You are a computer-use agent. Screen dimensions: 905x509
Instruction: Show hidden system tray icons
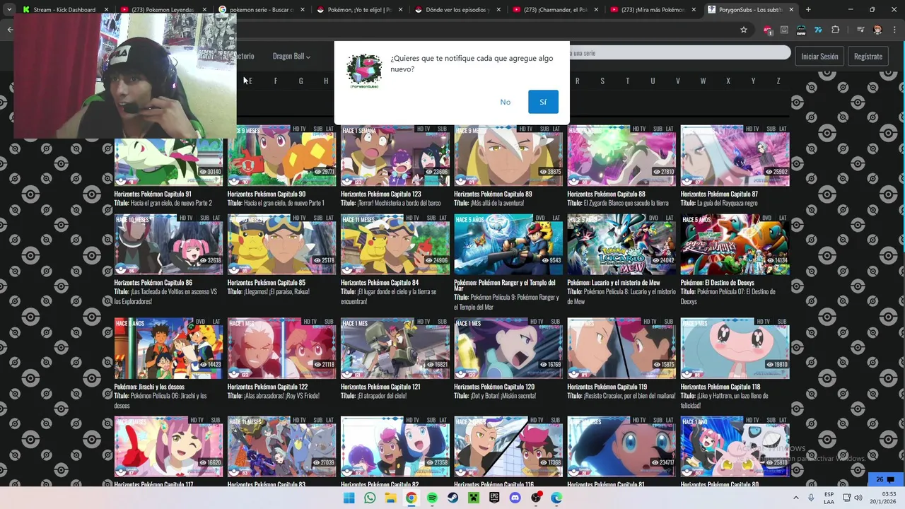[x=795, y=498]
